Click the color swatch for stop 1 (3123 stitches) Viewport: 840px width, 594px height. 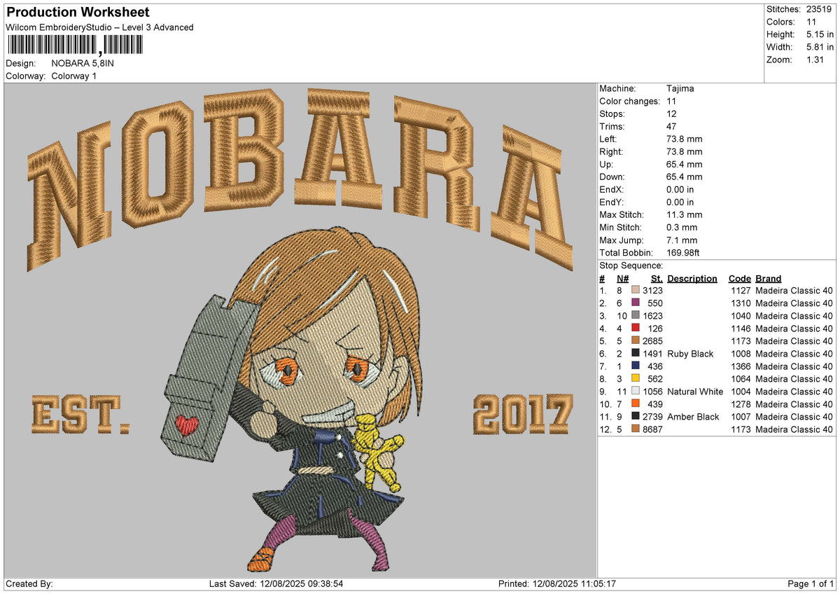pyautogui.click(x=635, y=290)
